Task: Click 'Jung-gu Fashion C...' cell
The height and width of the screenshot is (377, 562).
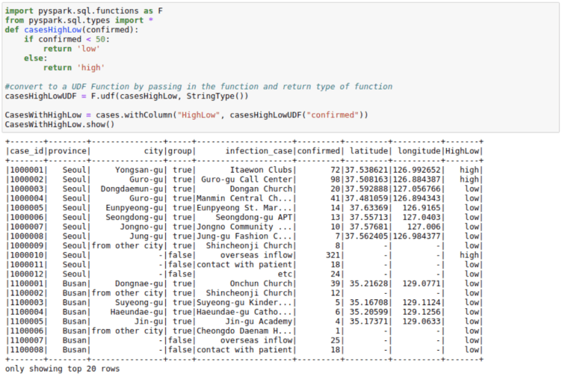Action: [x=244, y=236]
